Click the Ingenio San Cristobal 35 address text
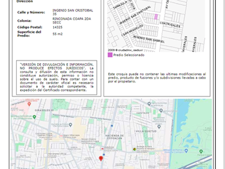 tap(73, 12)
